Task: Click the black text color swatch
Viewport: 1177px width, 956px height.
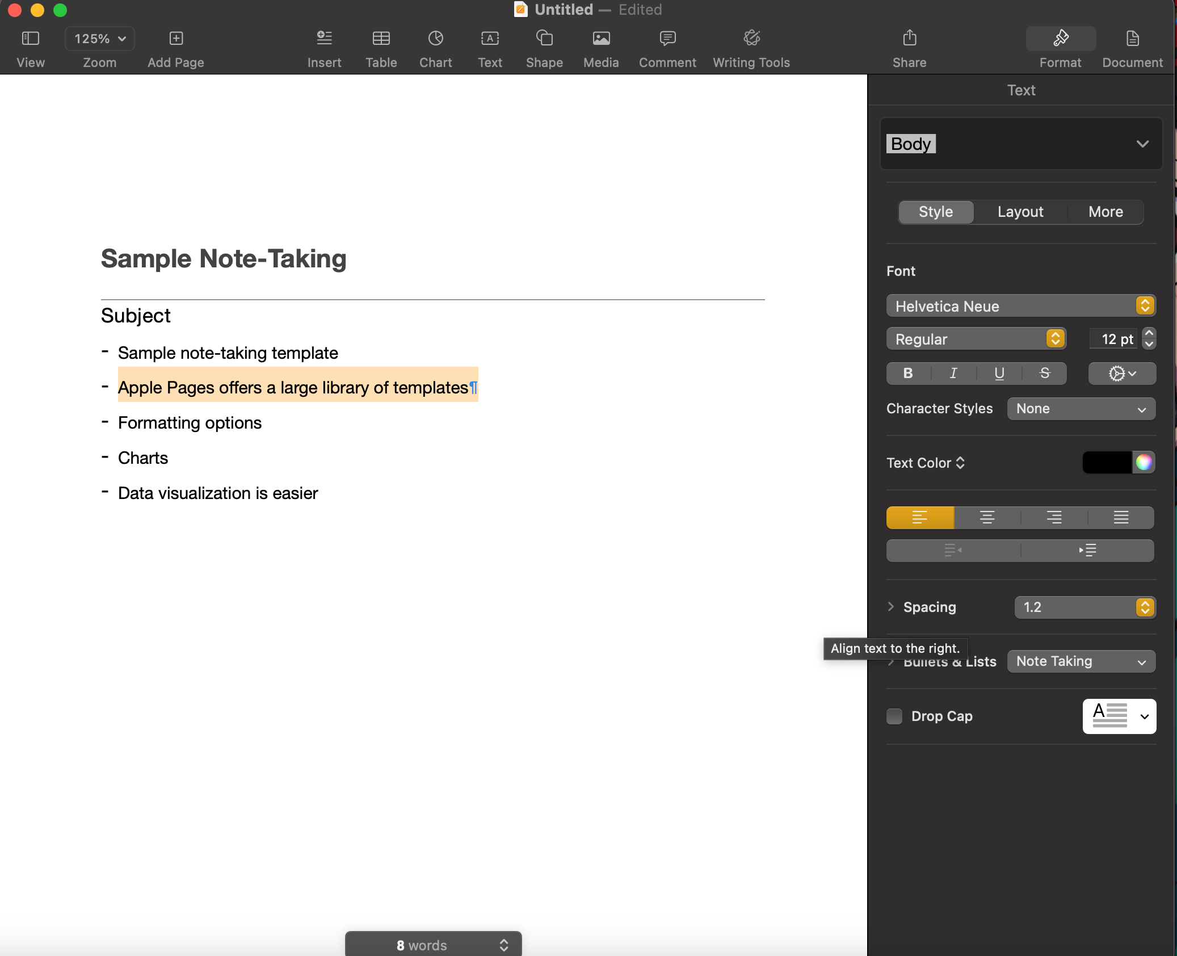Action: (x=1107, y=462)
